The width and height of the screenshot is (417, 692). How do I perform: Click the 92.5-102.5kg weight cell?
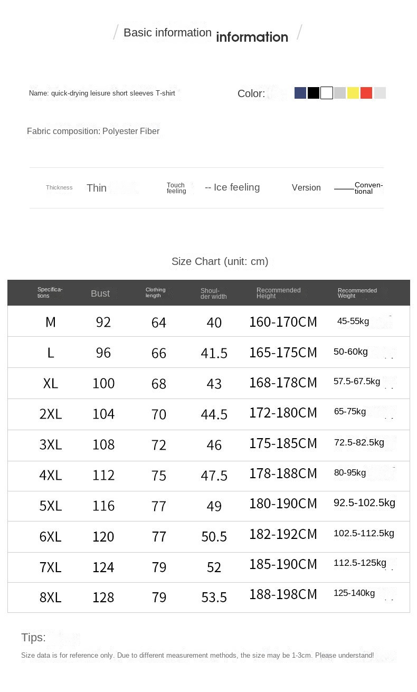coord(364,503)
